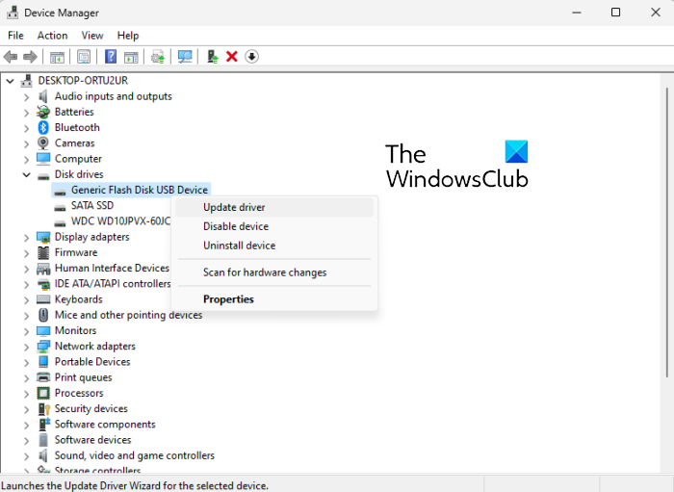Collapse the DESKTOP-ORTU2UR root node
Viewport: 674px width, 492px height.
[x=10, y=81]
